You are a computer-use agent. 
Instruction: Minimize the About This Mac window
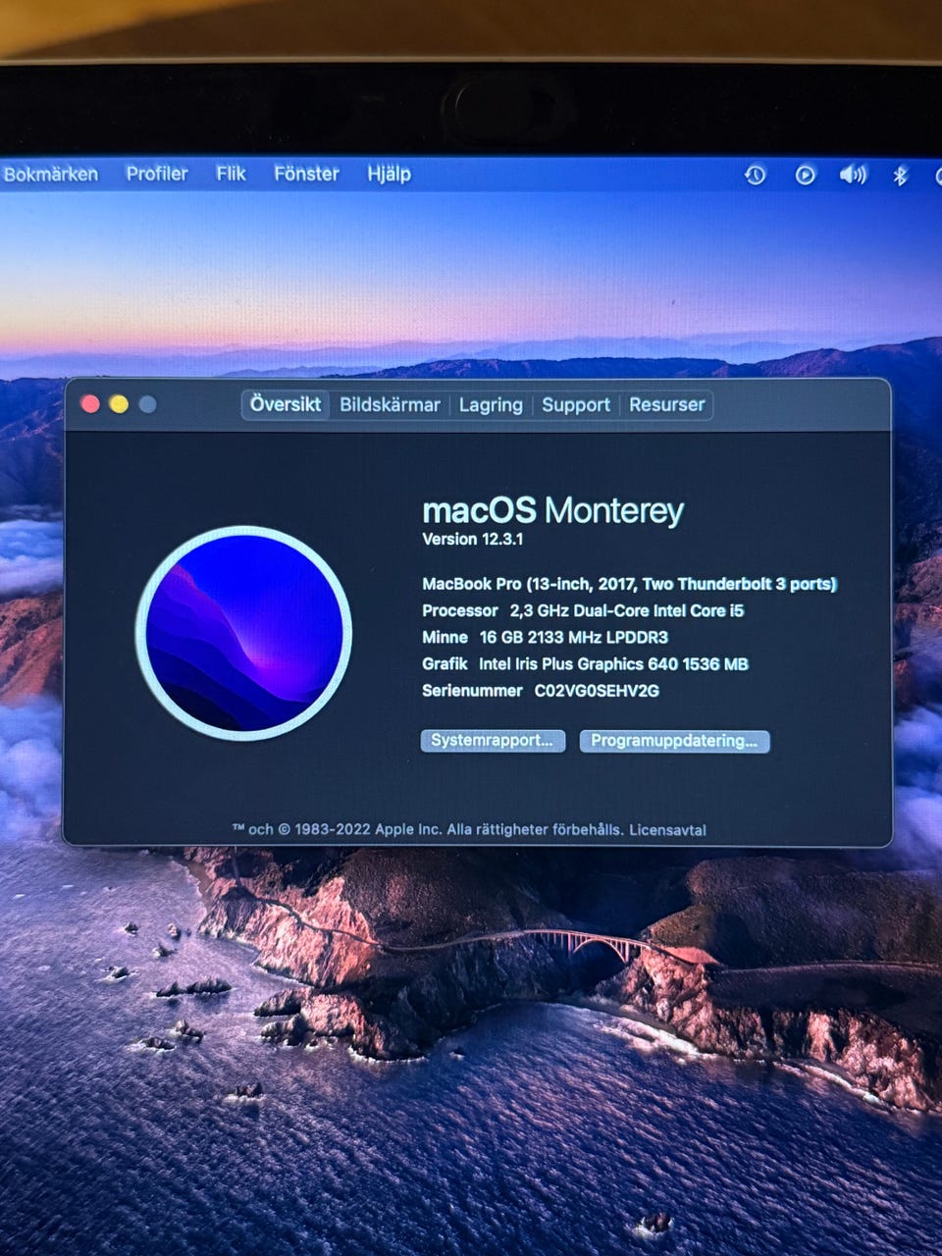(x=119, y=404)
